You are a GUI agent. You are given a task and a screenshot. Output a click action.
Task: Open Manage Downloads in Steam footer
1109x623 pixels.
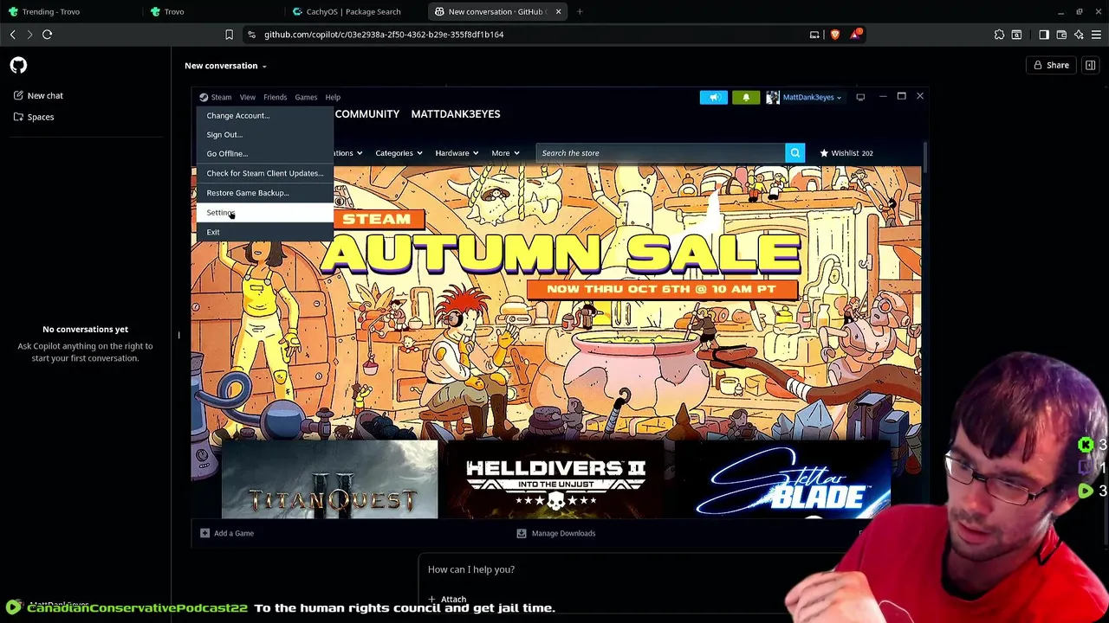(x=556, y=533)
